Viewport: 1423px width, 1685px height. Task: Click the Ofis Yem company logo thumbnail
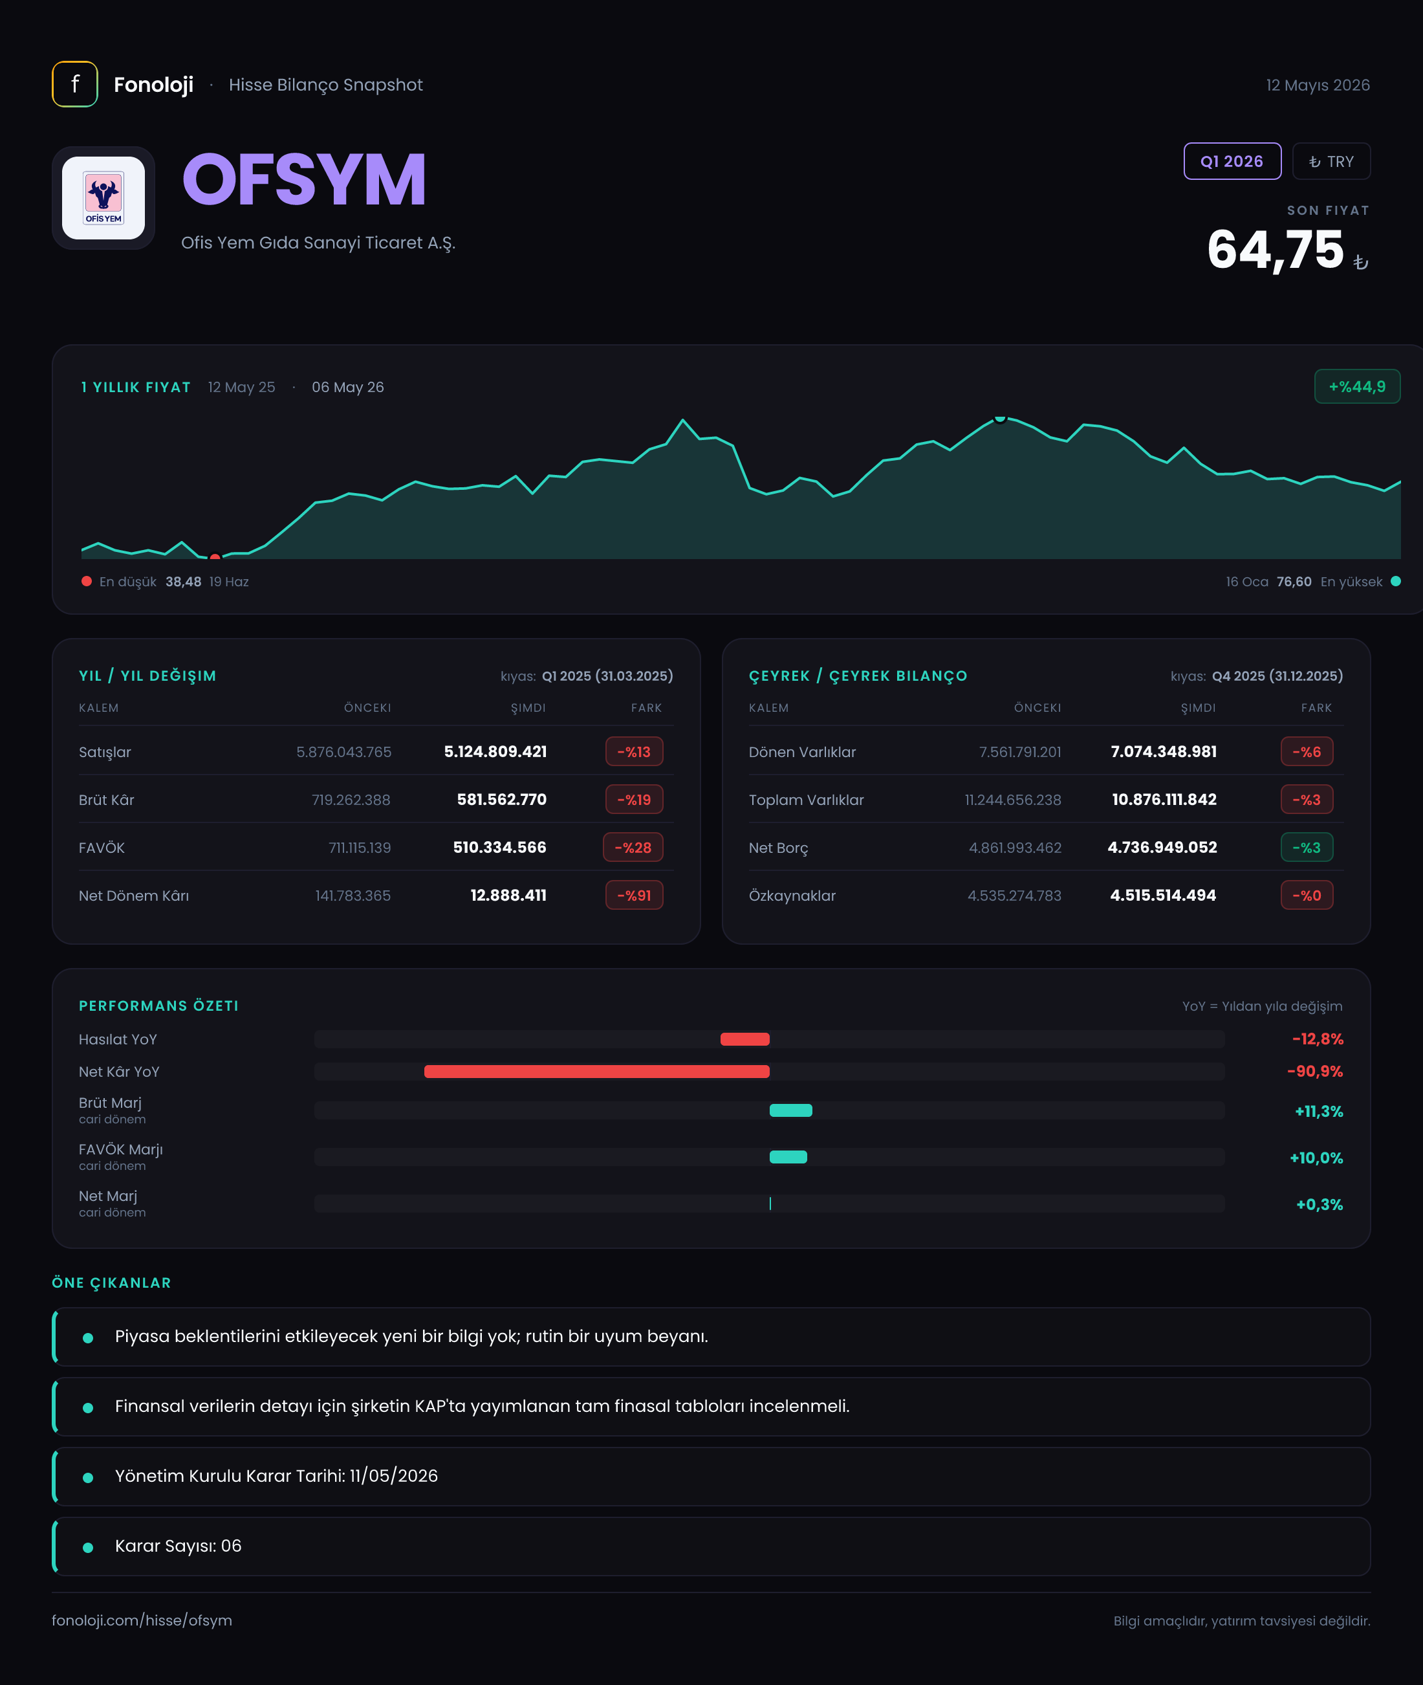coord(103,198)
